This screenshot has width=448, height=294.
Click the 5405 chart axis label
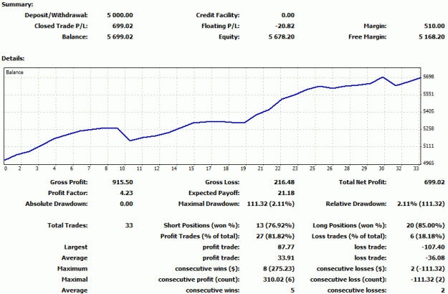429,111
